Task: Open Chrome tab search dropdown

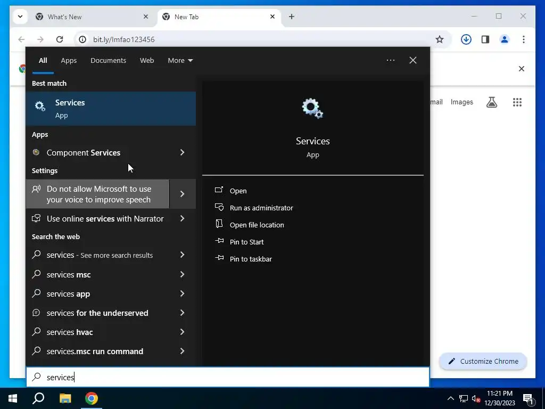Action: [20, 17]
